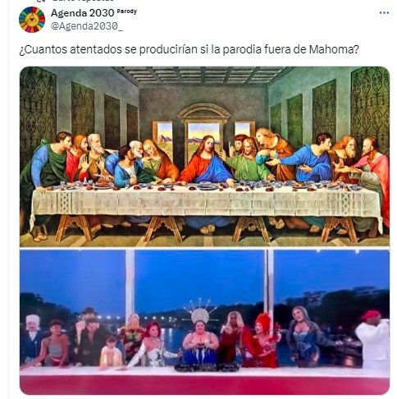Click the cut-off reposted notice text
This screenshot has height=399, width=397.
[x=84, y=1]
